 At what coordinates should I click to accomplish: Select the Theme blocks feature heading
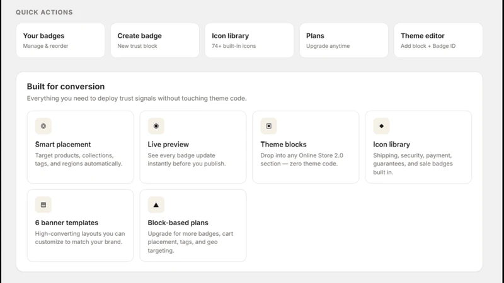click(x=283, y=145)
